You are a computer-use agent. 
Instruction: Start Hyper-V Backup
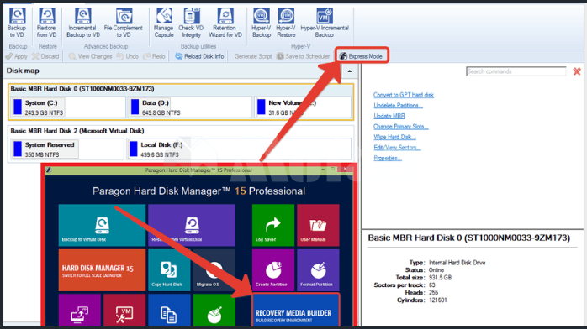coord(262,23)
